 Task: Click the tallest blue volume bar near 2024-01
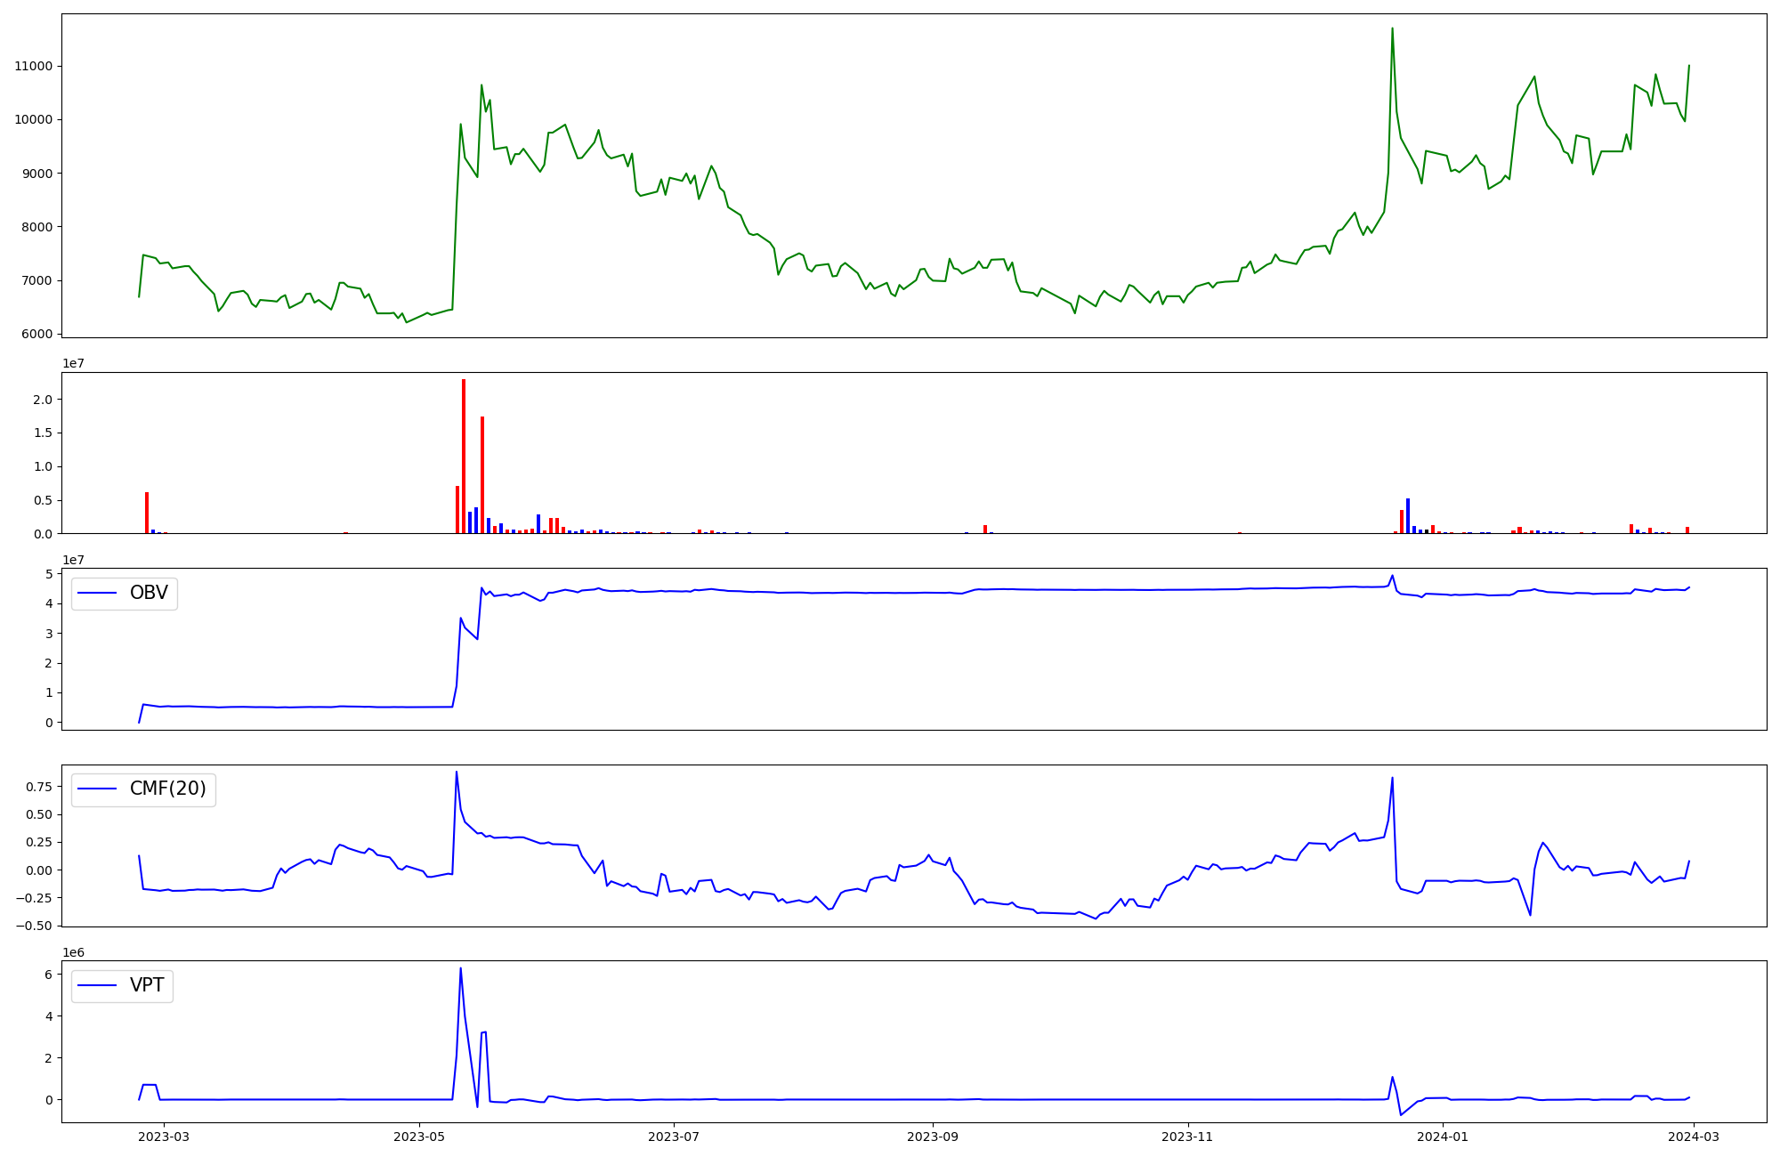[1408, 516]
